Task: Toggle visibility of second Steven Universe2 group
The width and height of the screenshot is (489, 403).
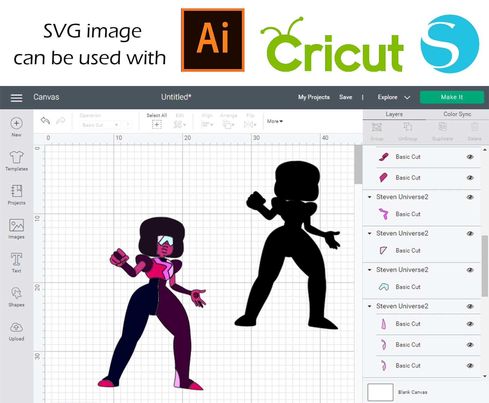Action: 470,234
